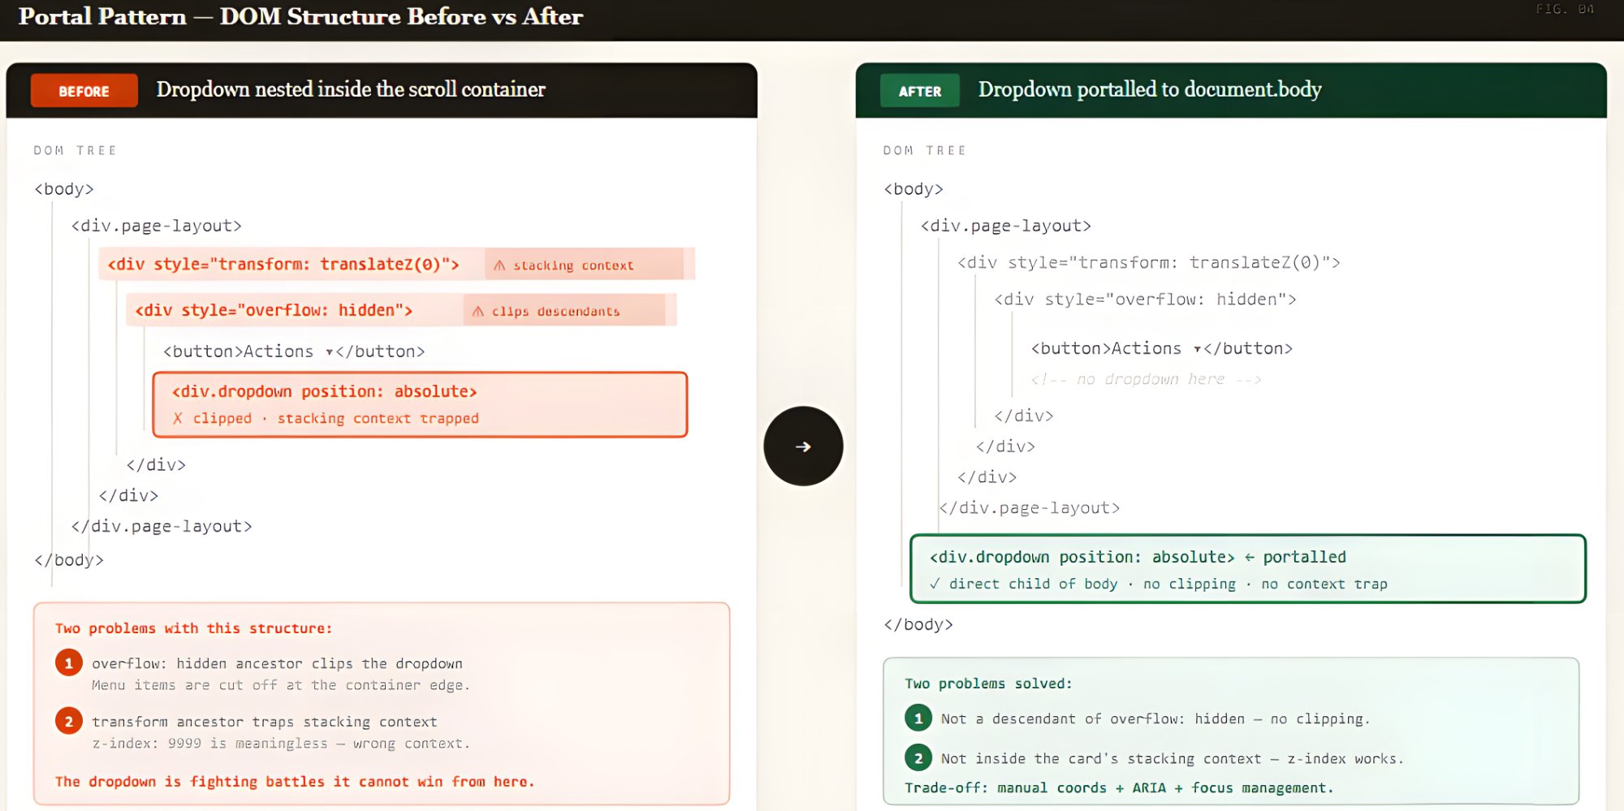Click the arrow circle between the panels
Screen dimensions: 1624x811
pyautogui.click(x=803, y=446)
